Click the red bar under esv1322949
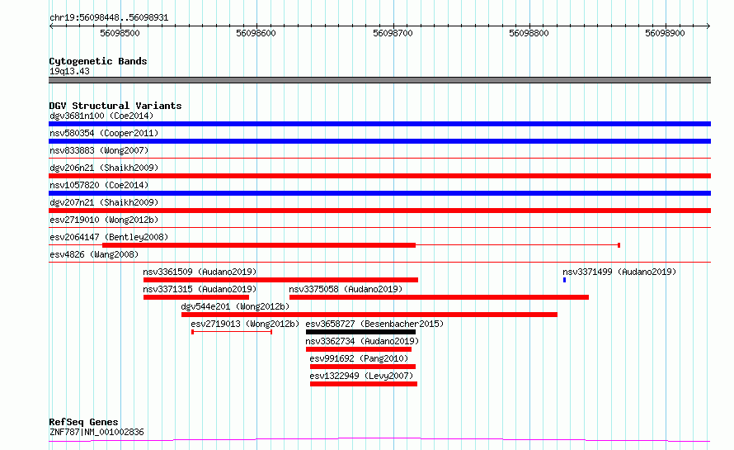The width and height of the screenshot is (734, 450). (364, 384)
